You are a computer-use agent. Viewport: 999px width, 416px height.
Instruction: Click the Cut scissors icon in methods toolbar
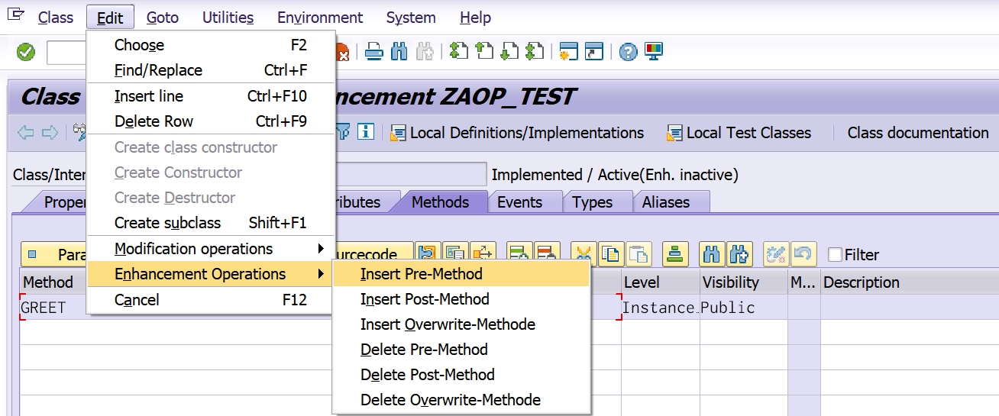pyautogui.click(x=583, y=253)
